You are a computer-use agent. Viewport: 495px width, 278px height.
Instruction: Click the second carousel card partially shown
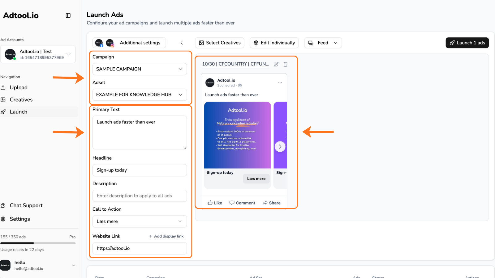[x=280, y=145]
